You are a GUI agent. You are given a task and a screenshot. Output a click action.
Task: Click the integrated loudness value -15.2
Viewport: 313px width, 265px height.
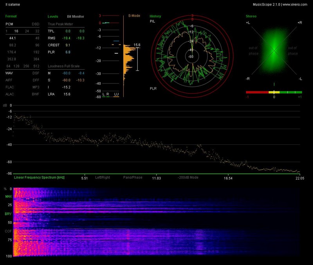point(66,87)
